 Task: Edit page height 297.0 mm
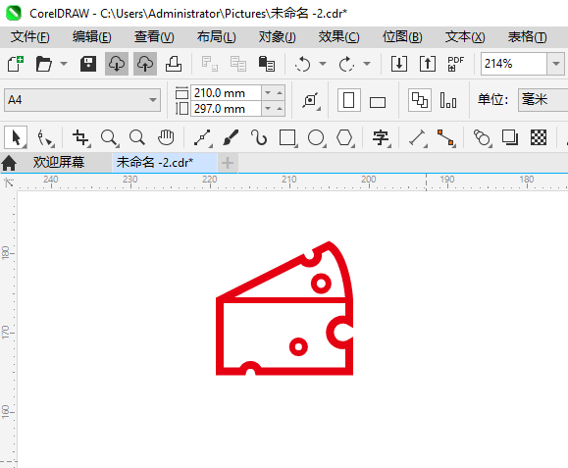tap(226, 108)
